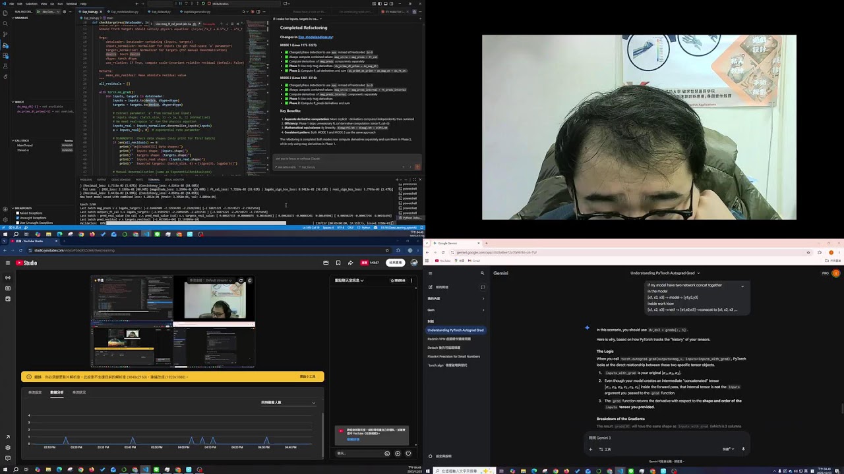Viewport: 844px width, 474px height.
Task: Click heart icon in live chat box
Action: tap(408, 454)
